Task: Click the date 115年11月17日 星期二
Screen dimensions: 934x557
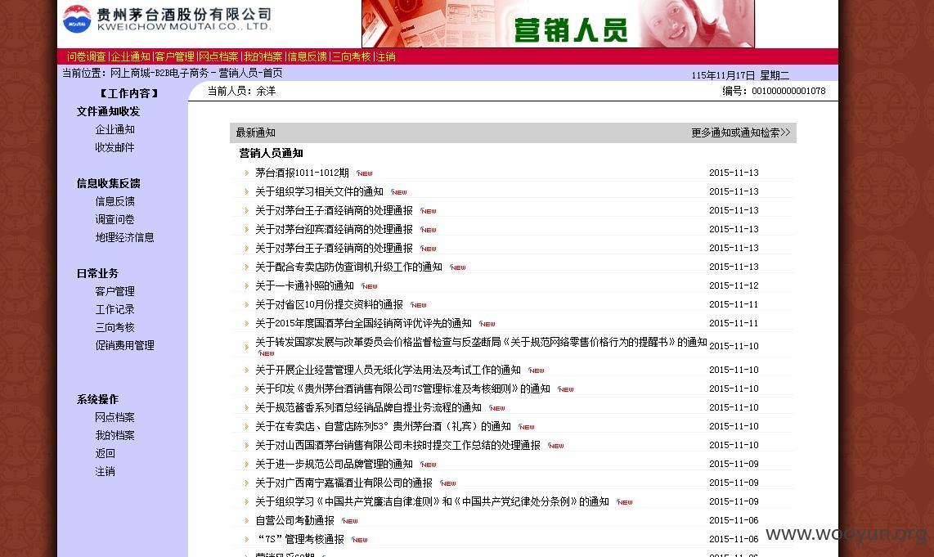Action: click(740, 75)
